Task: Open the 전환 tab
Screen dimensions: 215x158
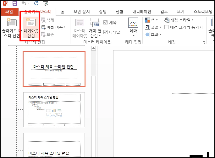Action: (119, 12)
